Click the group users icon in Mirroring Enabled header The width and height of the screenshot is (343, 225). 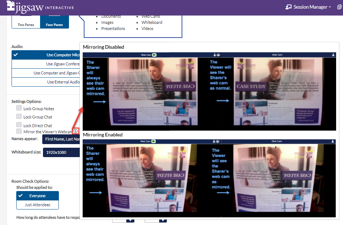217,142
